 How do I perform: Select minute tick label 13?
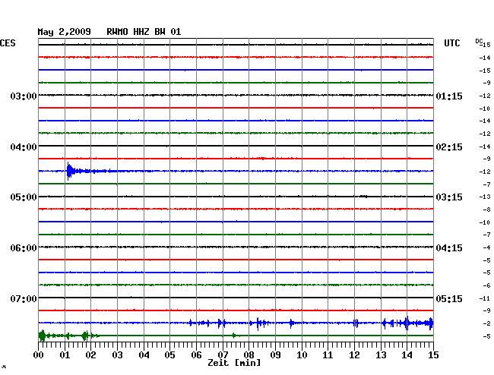point(381,355)
